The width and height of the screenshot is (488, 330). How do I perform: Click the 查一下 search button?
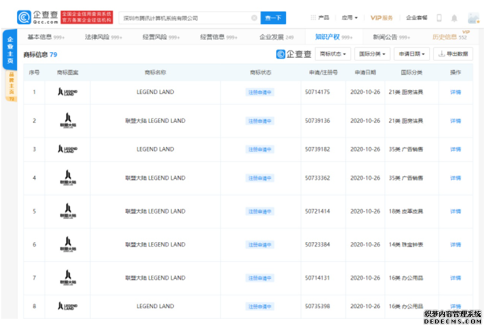[273, 18]
